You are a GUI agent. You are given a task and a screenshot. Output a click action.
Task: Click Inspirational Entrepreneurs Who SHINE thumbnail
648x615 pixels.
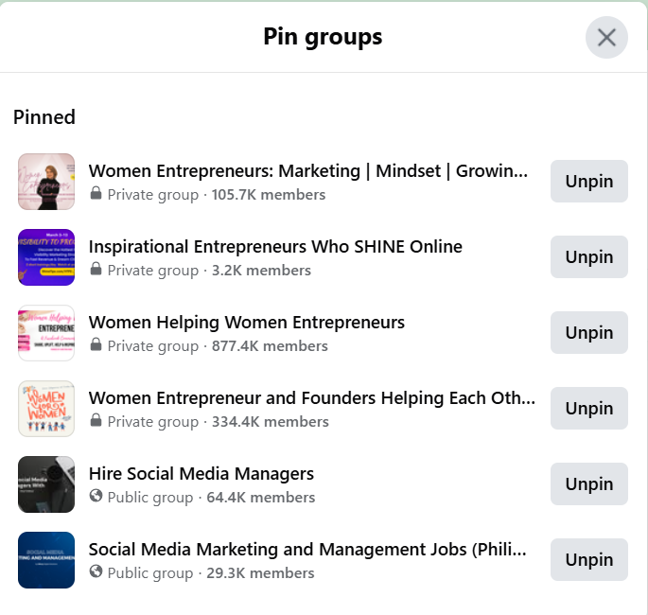[46, 257]
